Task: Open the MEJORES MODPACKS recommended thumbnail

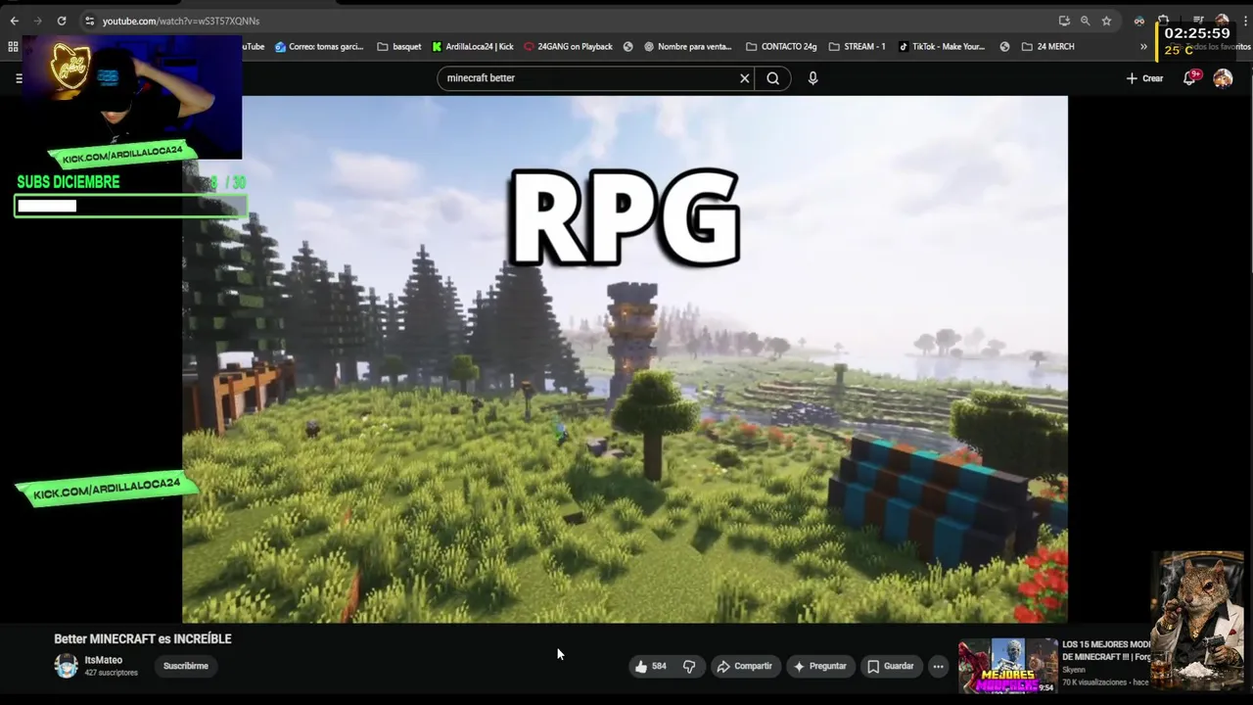Action: (1007, 666)
